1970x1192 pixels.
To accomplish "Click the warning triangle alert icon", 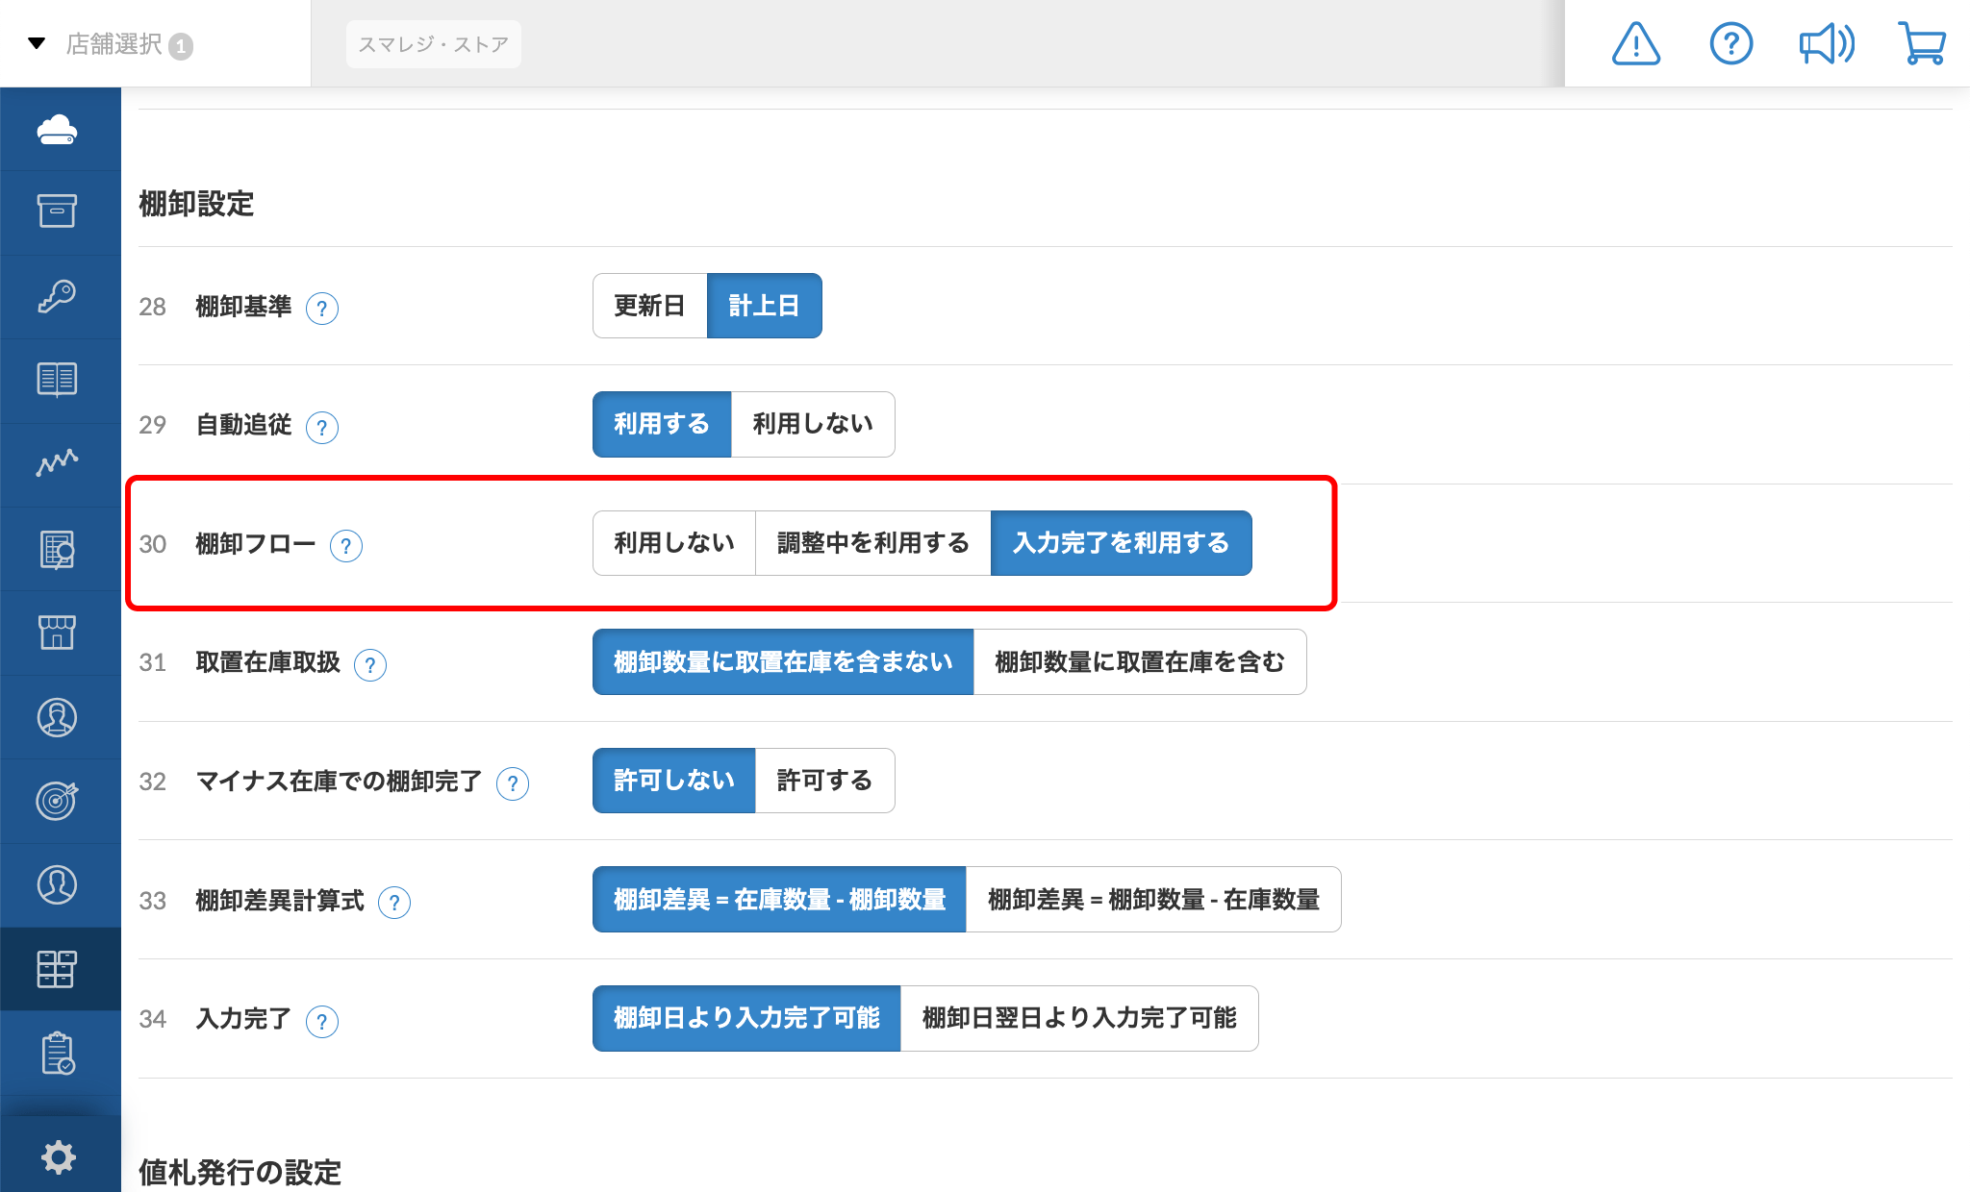I will point(1635,44).
